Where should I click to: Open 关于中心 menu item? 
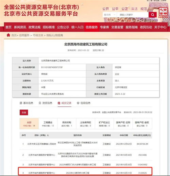click(160, 27)
